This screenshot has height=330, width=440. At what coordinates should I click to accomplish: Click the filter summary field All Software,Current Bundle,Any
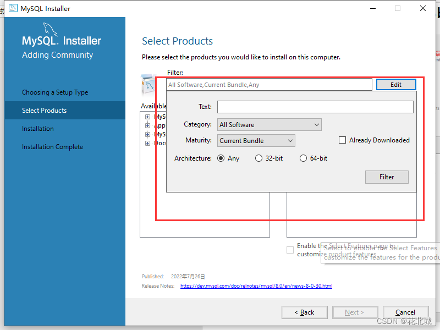269,85
